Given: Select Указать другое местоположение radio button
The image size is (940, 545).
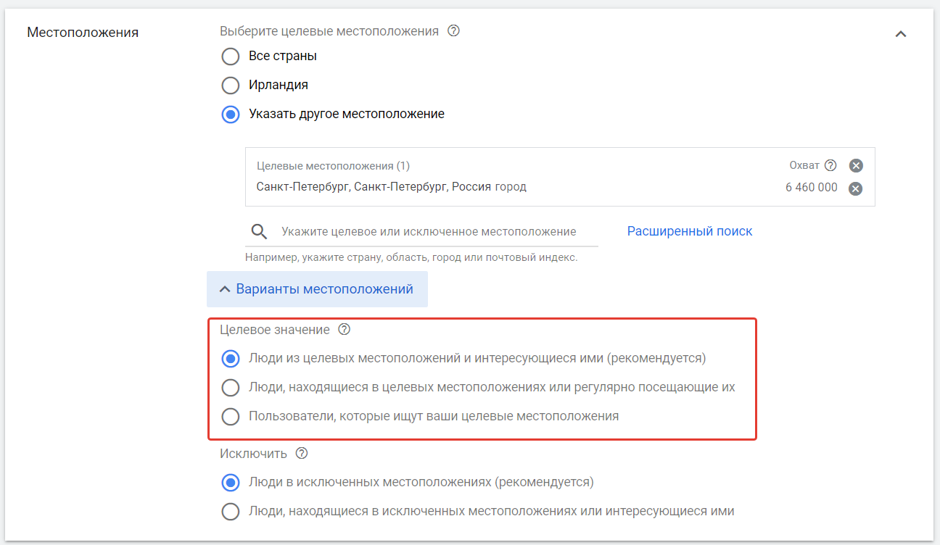Looking at the screenshot, I should coord(231,115).
